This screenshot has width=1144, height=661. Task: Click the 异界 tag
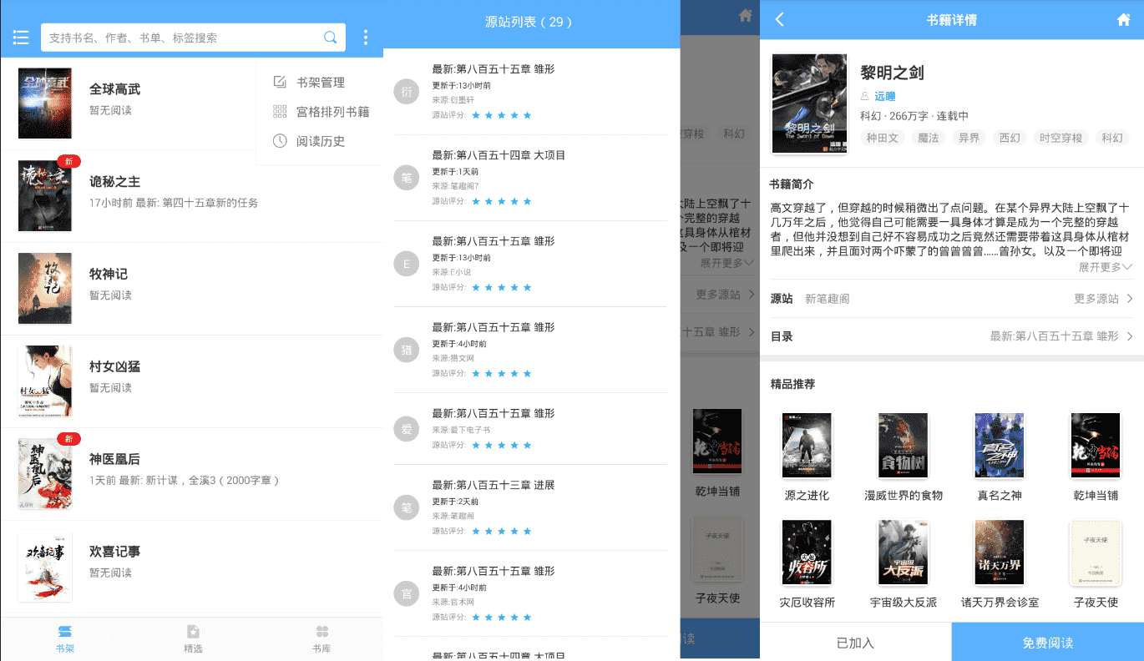(969, 138)
